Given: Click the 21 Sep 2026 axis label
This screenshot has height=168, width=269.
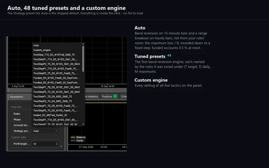Looking at the screenshot, I should pyautogui.click(x=86, y=147).
